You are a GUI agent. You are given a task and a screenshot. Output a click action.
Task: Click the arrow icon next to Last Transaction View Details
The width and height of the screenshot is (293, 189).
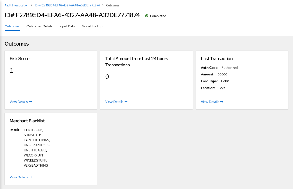pos(221,102)
